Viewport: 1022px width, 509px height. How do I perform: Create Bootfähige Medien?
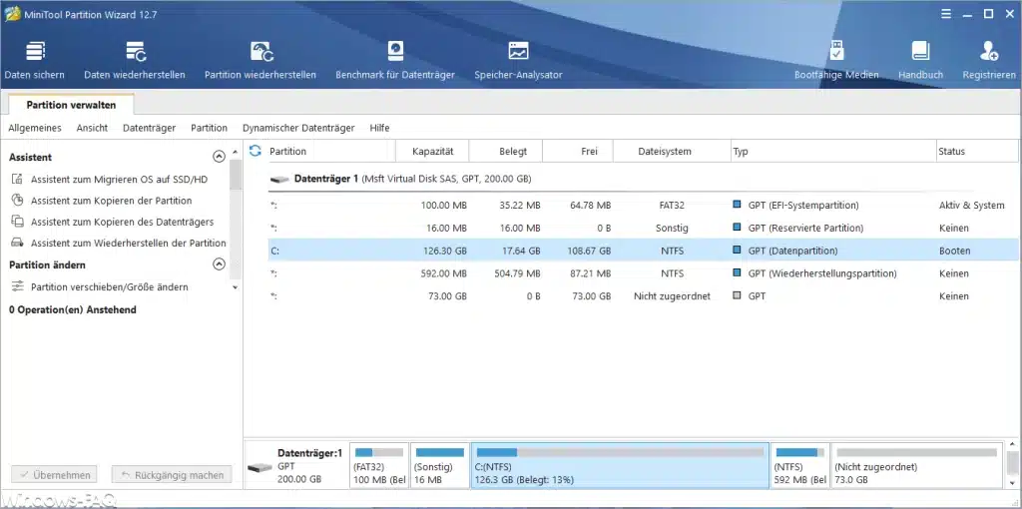coord(836,60)
